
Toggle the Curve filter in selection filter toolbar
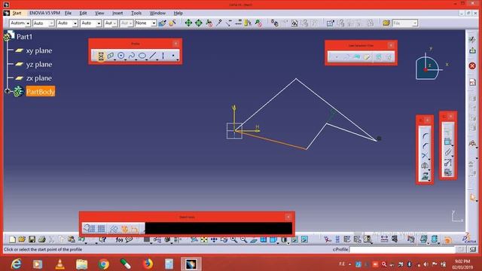[346, 57]
